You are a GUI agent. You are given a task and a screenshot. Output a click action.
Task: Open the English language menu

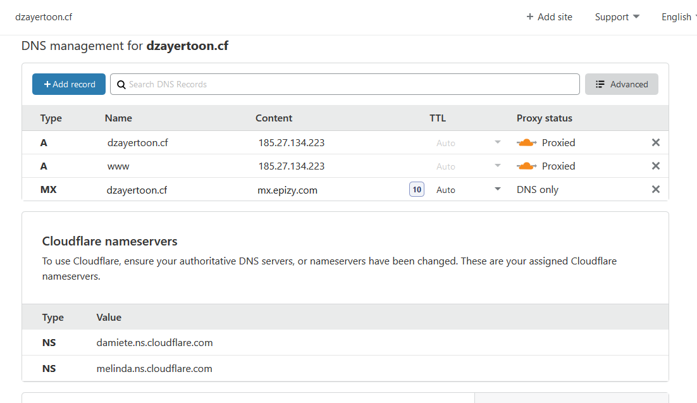[677, 17]
